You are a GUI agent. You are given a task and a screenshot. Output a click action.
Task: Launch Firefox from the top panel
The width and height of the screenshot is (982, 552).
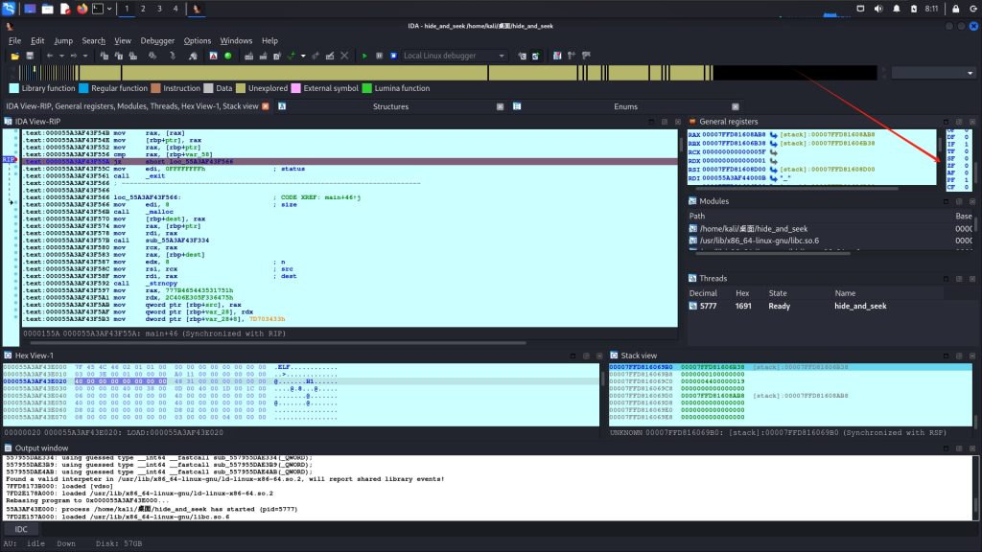pyautogui.click(x=82, y=9)
